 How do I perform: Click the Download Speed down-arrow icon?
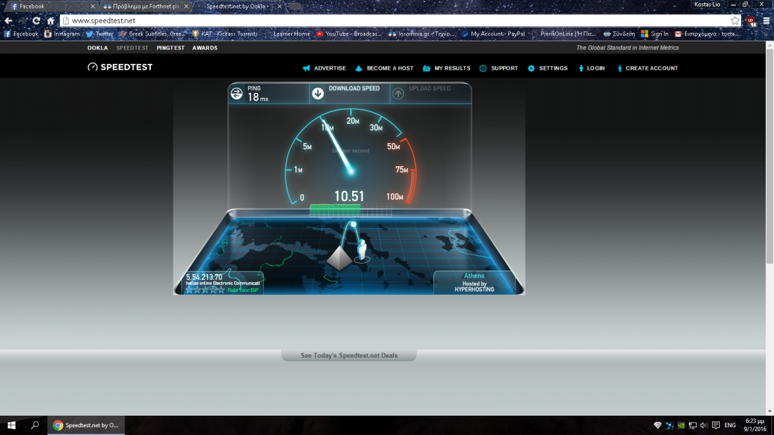(317, 93)
